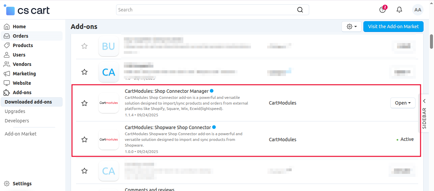Open the Products menu item
Image resolution: width=434 pixels, height=191 pixels.
point(23,45)
